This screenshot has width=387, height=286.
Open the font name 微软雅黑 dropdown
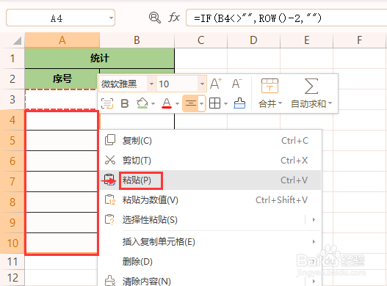[151, 84]
